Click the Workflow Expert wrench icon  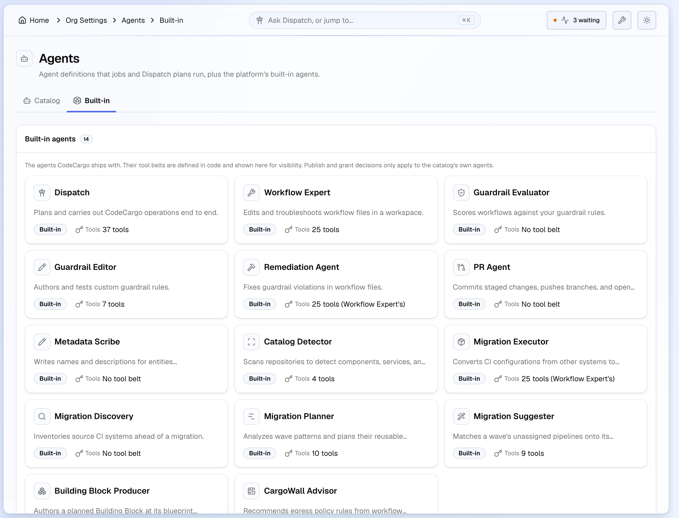coord(251,193)
